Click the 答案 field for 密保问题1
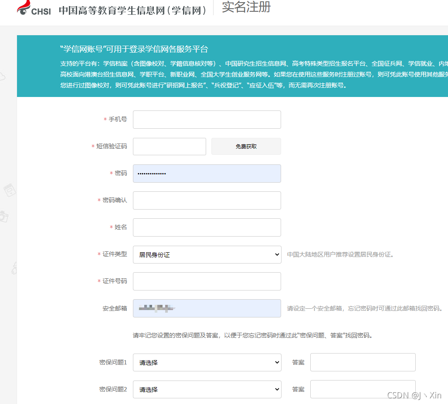Viewport: 448px width, 404px height. pyautogui.click(x=363, y=362)
